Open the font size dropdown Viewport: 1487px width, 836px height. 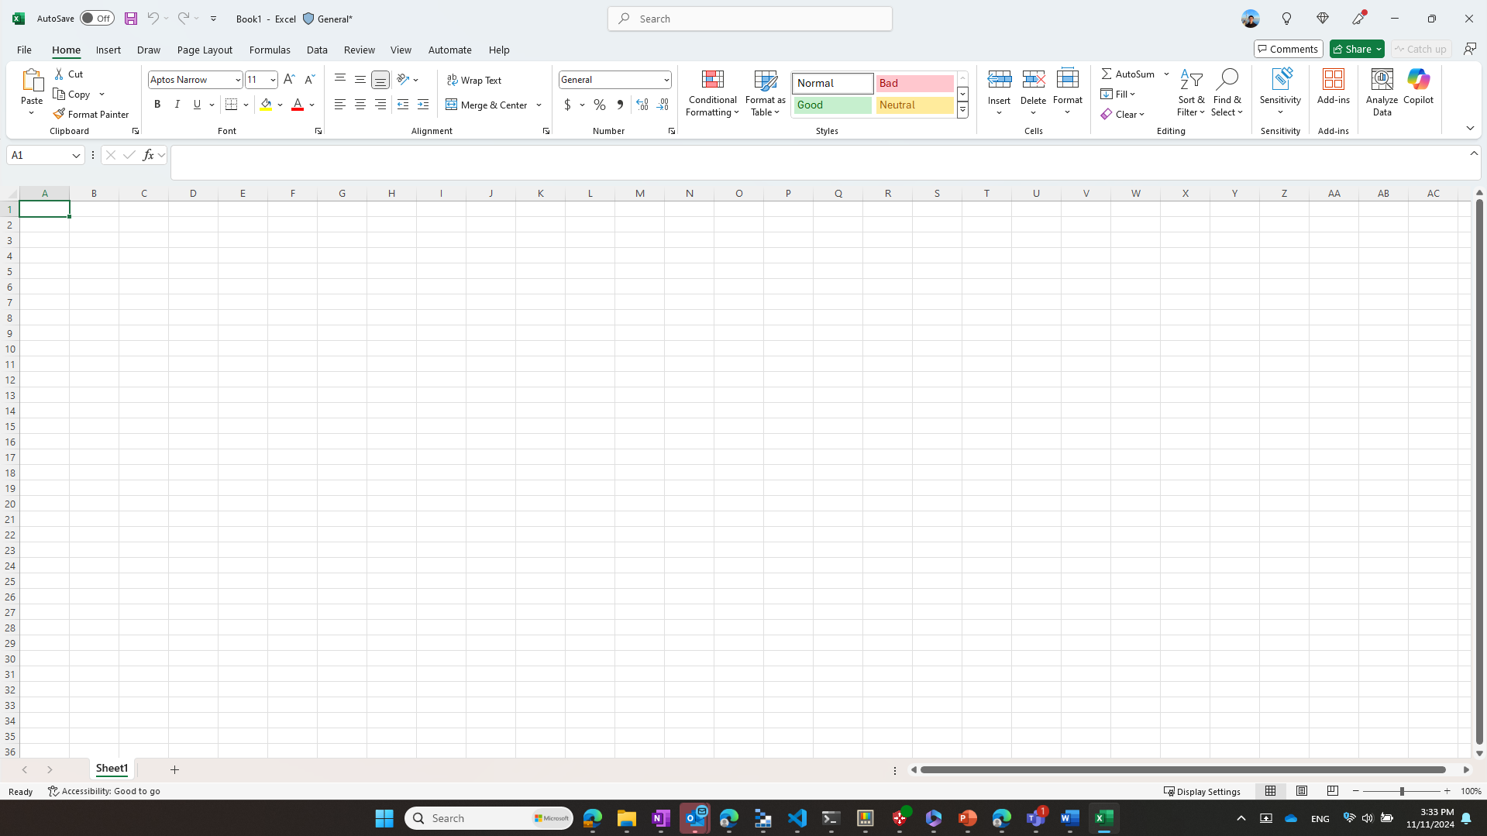272,79
